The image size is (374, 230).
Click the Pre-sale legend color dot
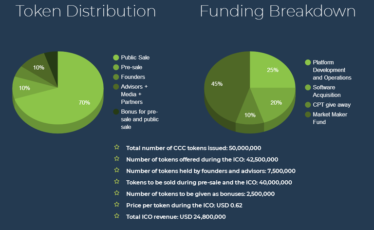116,67
